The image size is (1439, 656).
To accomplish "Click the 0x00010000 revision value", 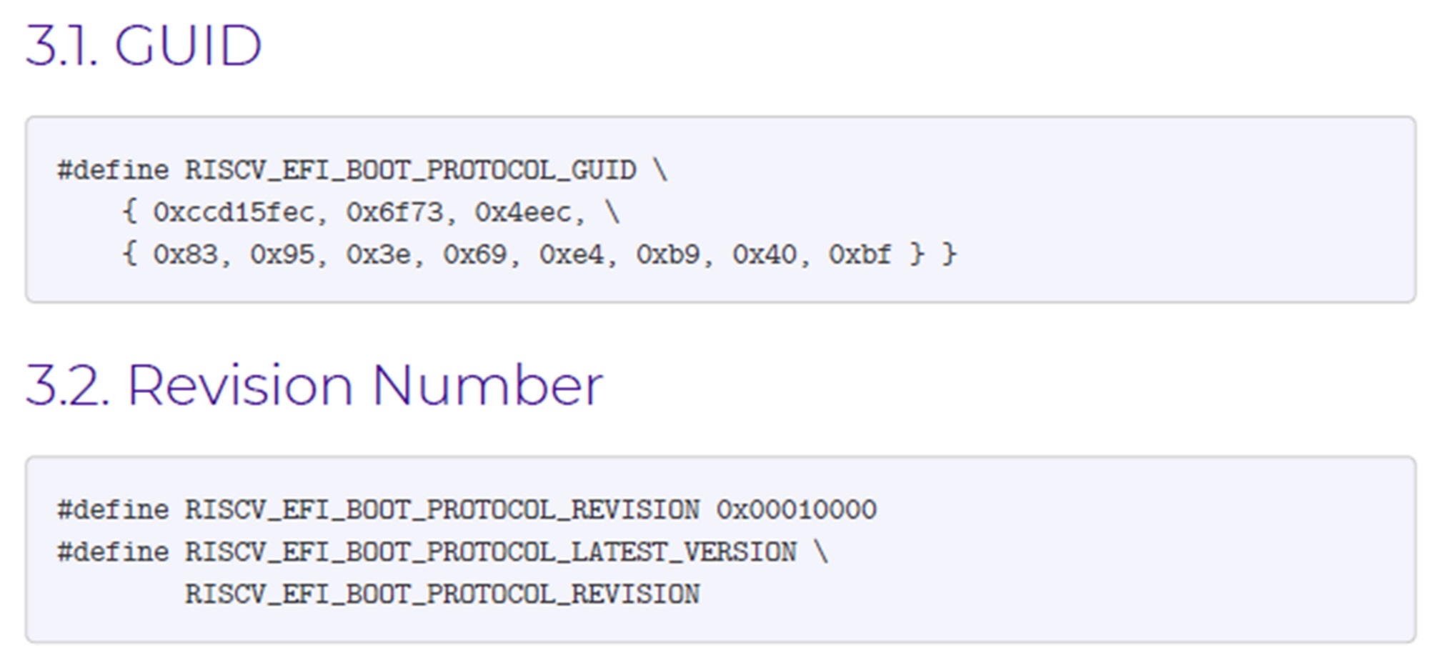I will pos(796,510).
